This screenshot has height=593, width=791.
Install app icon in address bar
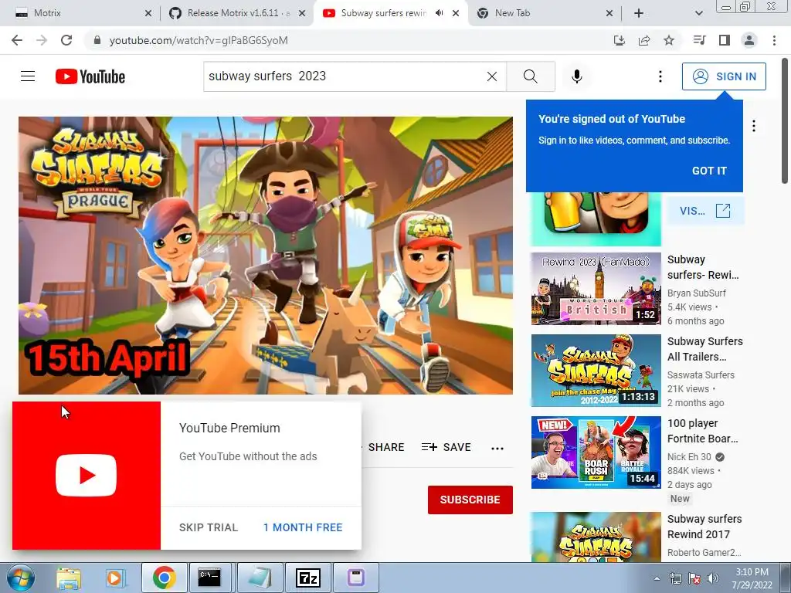click(619, 40)
